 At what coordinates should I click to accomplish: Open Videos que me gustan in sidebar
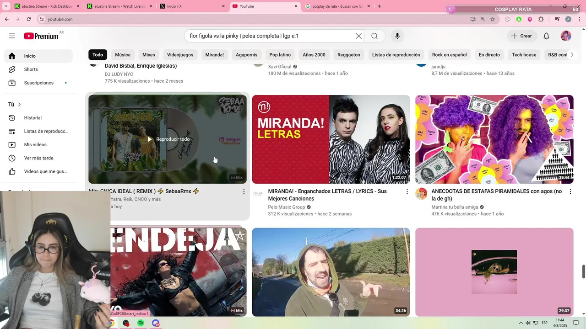coord(38,171)
